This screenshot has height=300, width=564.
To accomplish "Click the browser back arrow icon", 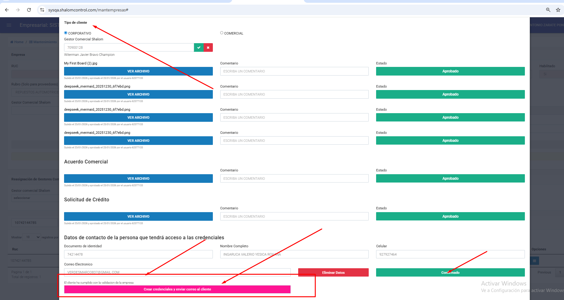I will point(7,10).
